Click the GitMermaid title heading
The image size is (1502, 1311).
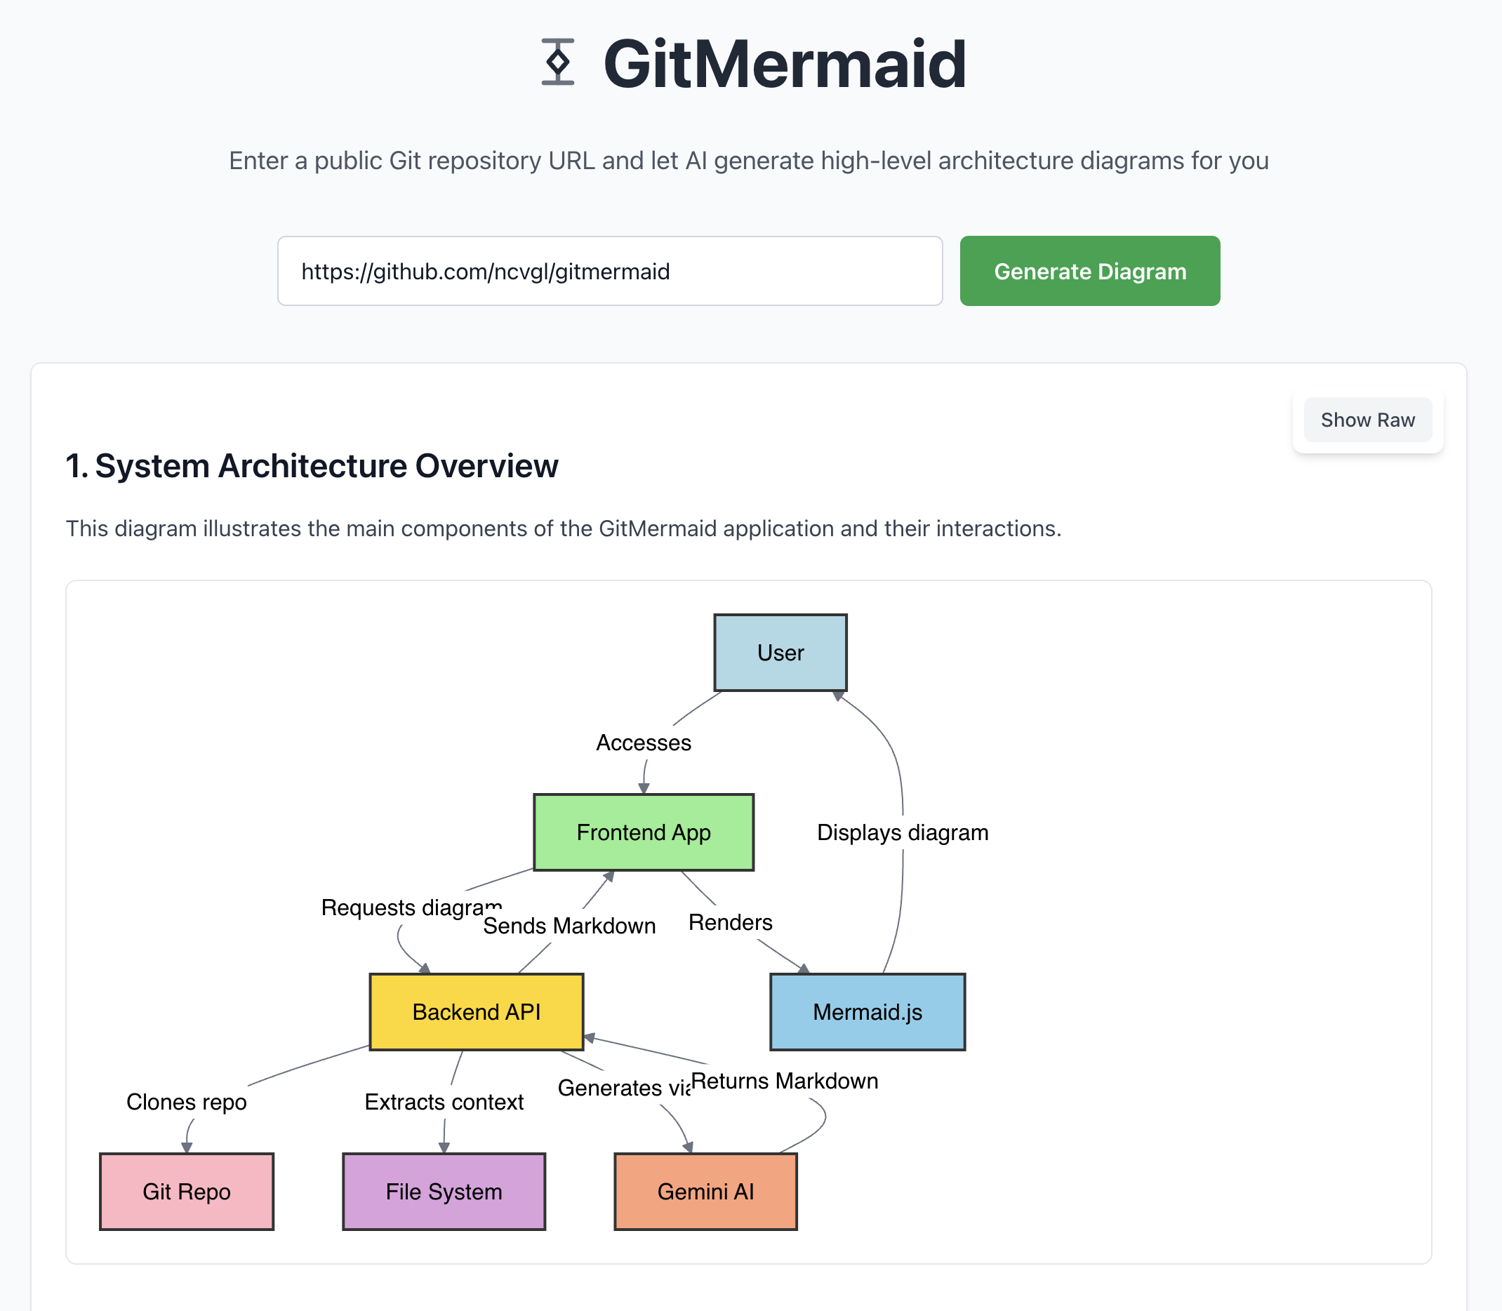[784, 65]
